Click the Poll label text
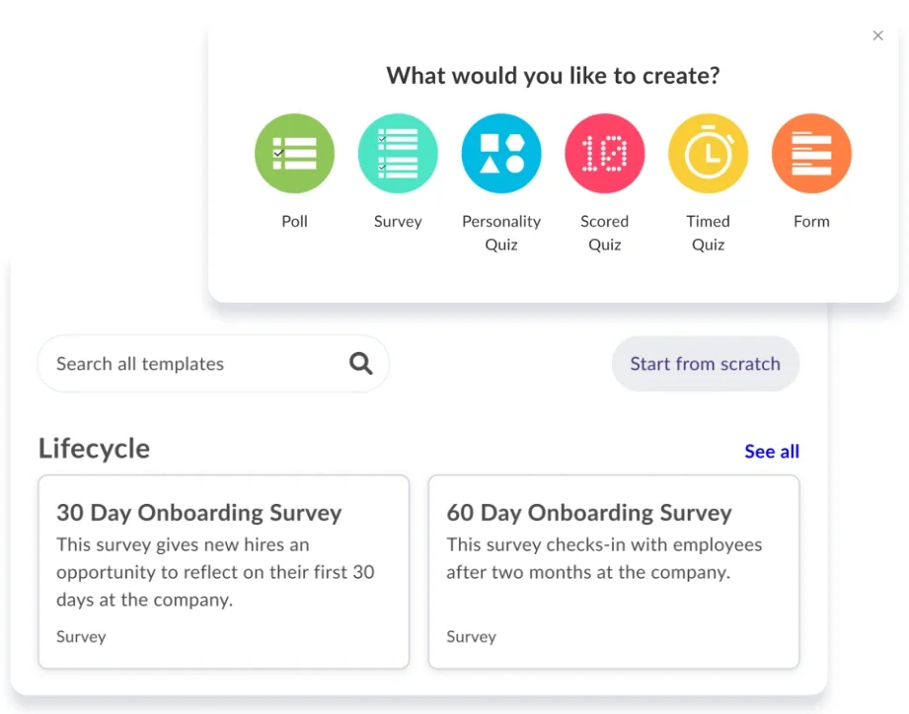Image resolution: width=909 pixels, height=714 pixels. (294, 221)
